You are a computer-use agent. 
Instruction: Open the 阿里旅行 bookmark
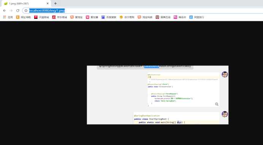click(196, 17)
